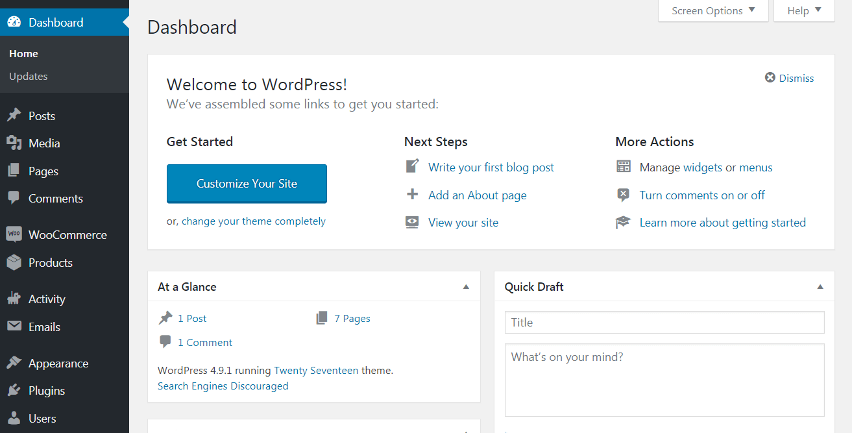Select the Plugins sidebar icon
Image resolution: width=852 pixels, height=433 pixels.
[15, 390]
